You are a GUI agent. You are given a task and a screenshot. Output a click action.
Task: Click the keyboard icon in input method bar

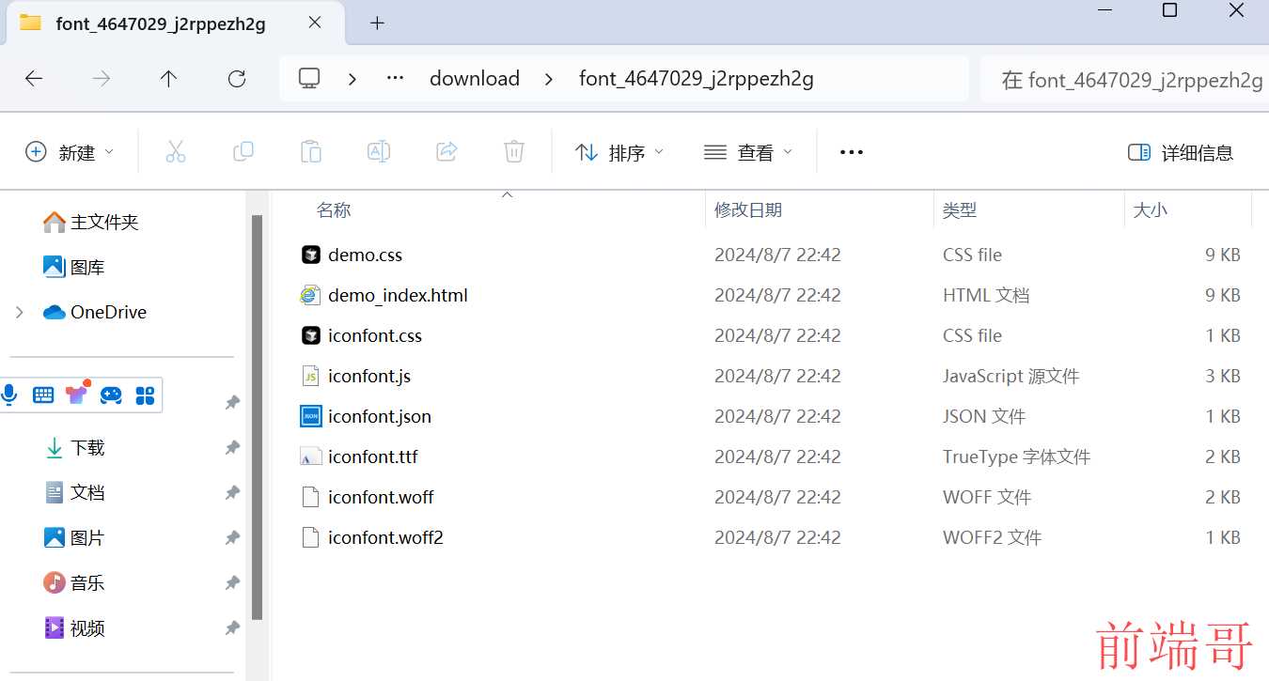click(x=43, y=395)
